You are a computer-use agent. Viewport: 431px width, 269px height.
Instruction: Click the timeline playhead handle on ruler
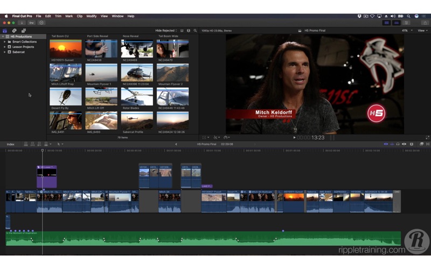tap(43, 151)
